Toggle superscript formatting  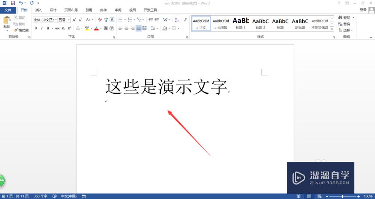[x=69, y=28]
